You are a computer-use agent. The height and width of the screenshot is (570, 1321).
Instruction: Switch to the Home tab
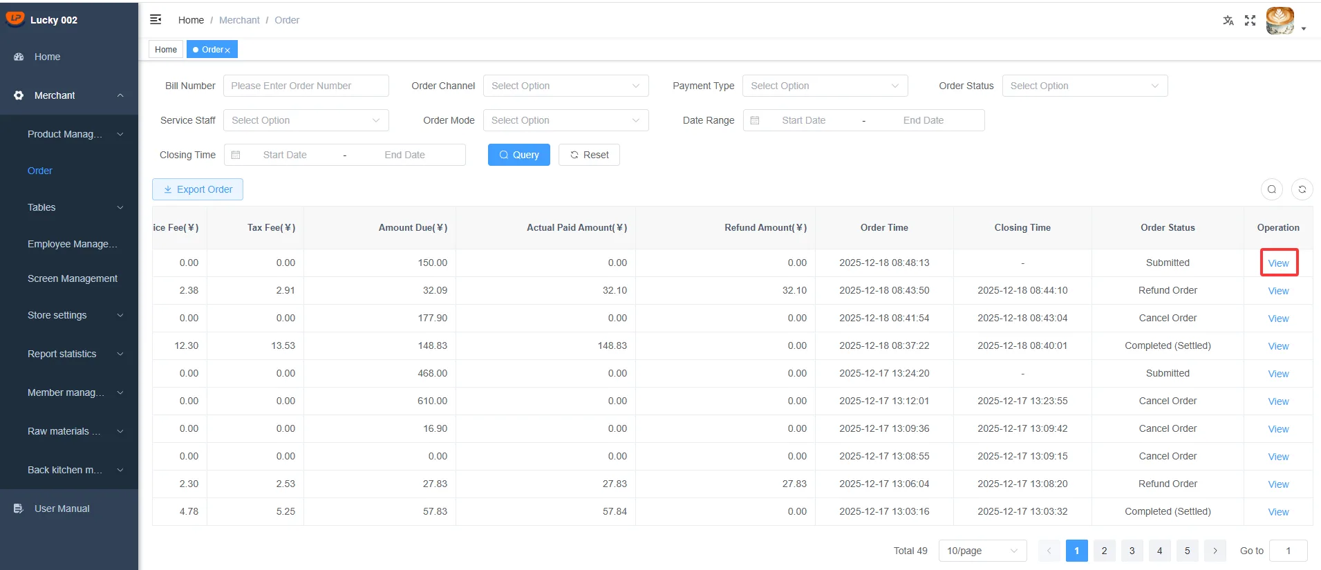(x=166, y=50)
